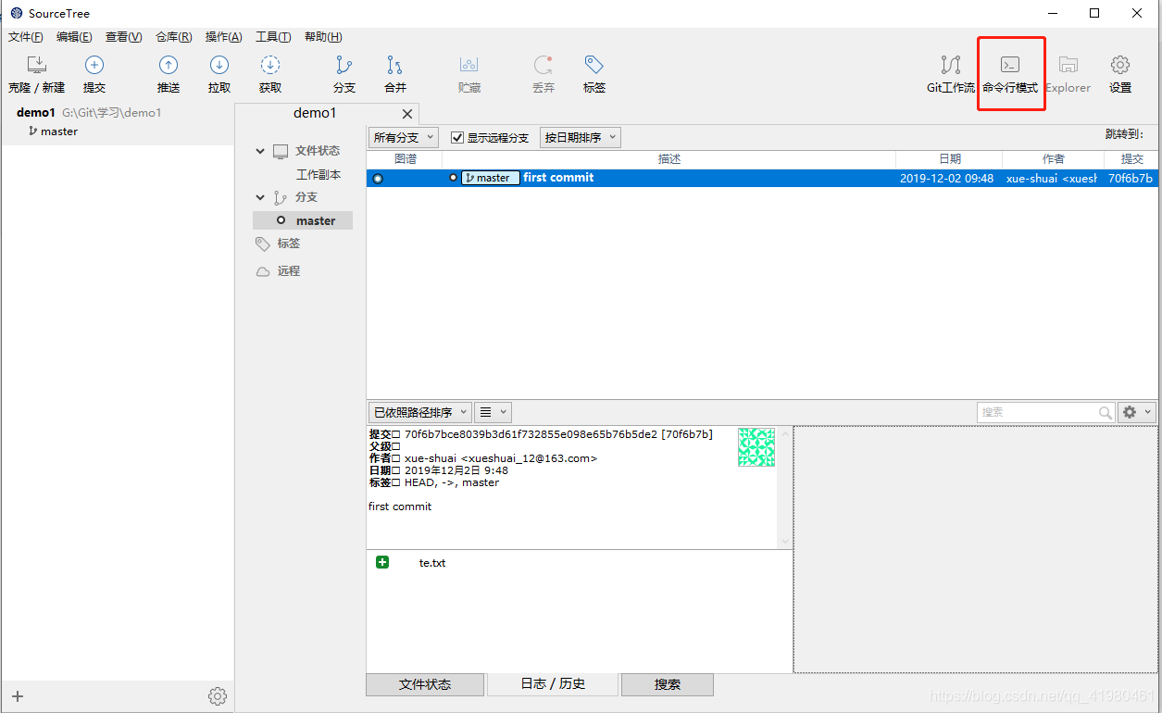The height and width of the screenshot is (713, 1162).
Task: Open the View (查看) menu
Action: [124, 37]
